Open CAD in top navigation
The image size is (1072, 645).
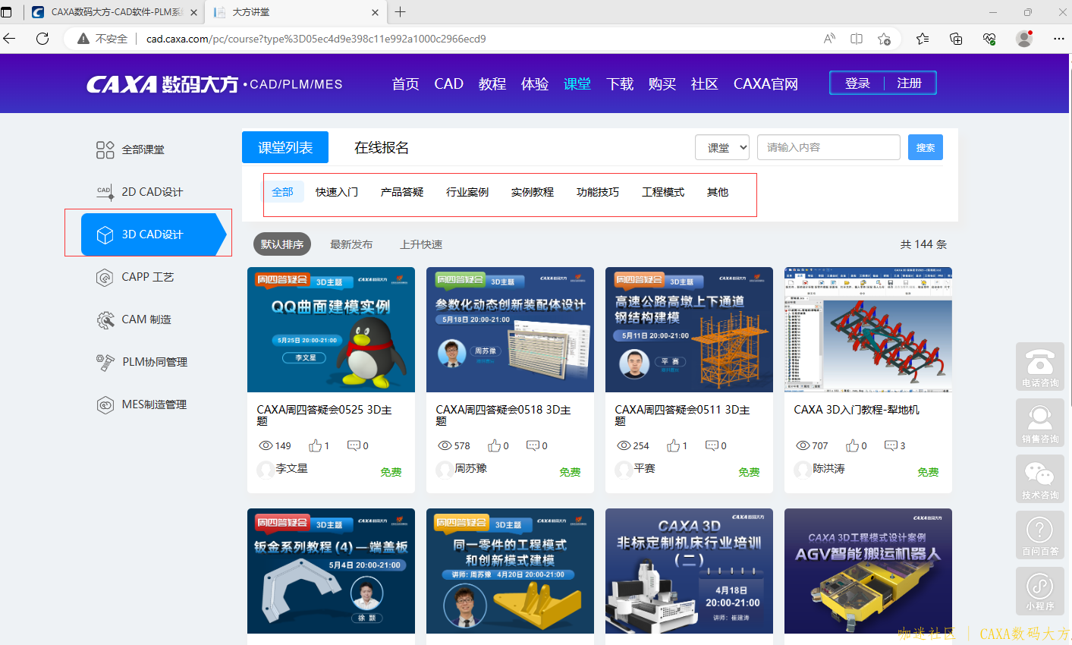[x=448, y=83]
